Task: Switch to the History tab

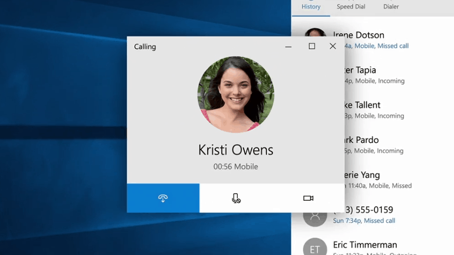Action: point(311,7)
